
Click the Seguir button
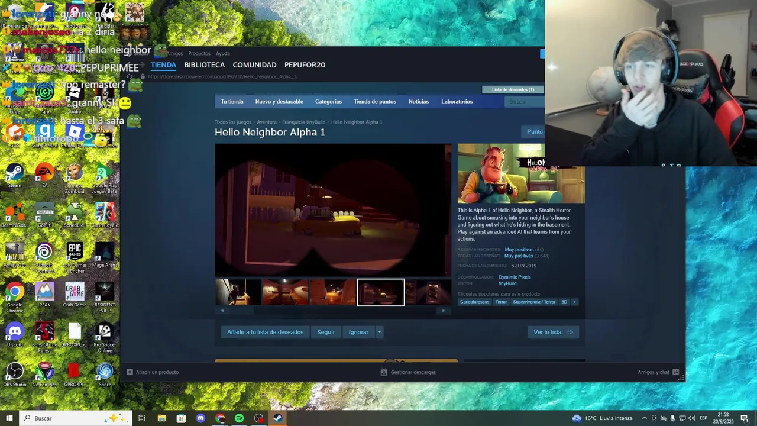(326, 332)
